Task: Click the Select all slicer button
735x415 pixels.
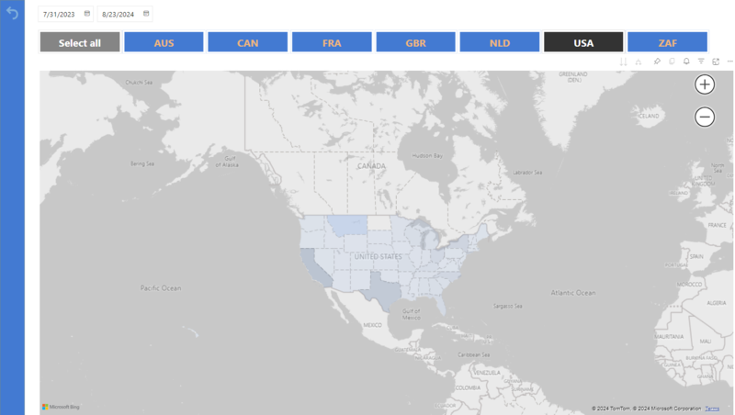Action: click(80, 42)
